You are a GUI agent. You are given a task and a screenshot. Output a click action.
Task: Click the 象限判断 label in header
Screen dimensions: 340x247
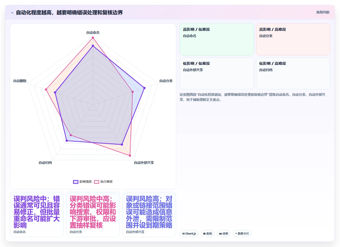(x=323, y=12)
